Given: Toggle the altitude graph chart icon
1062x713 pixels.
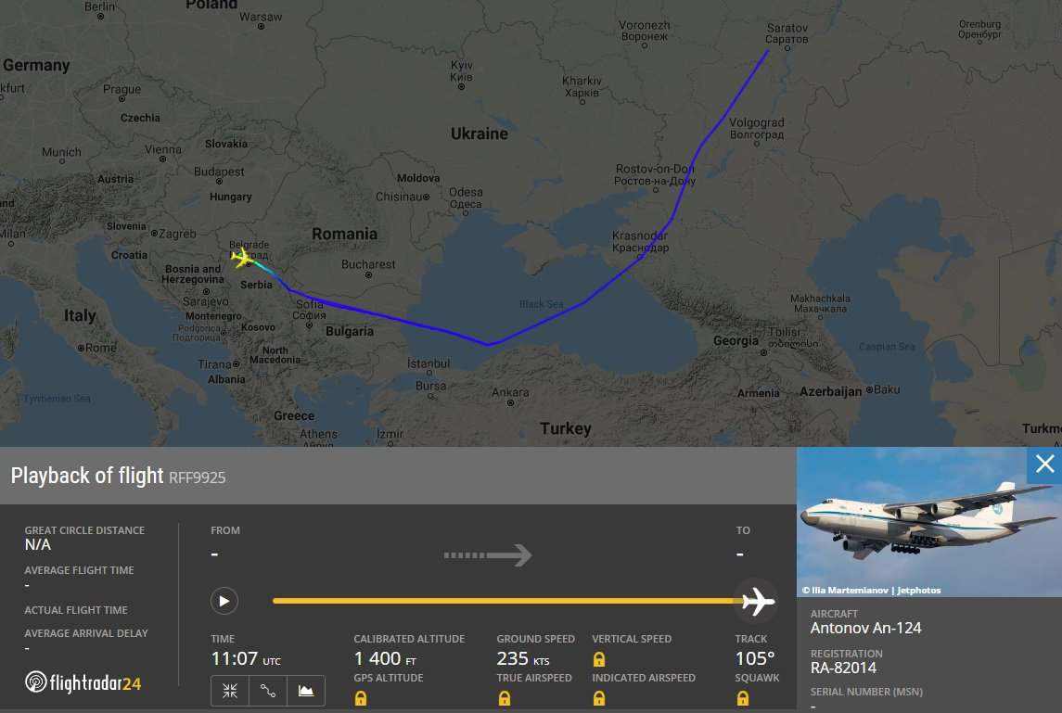Looking at the screenshot, I should [306, 691].
